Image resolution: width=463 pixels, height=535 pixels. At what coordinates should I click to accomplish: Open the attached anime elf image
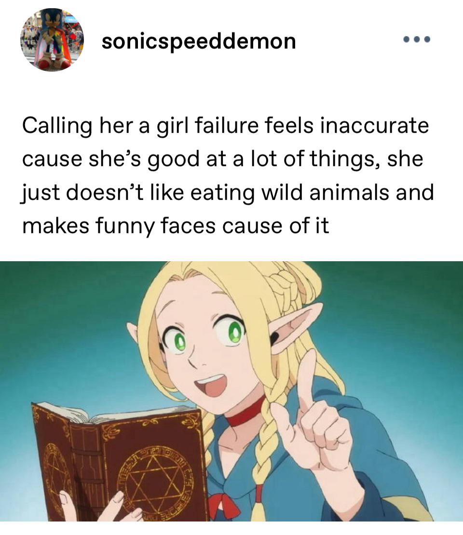point(231,391)
